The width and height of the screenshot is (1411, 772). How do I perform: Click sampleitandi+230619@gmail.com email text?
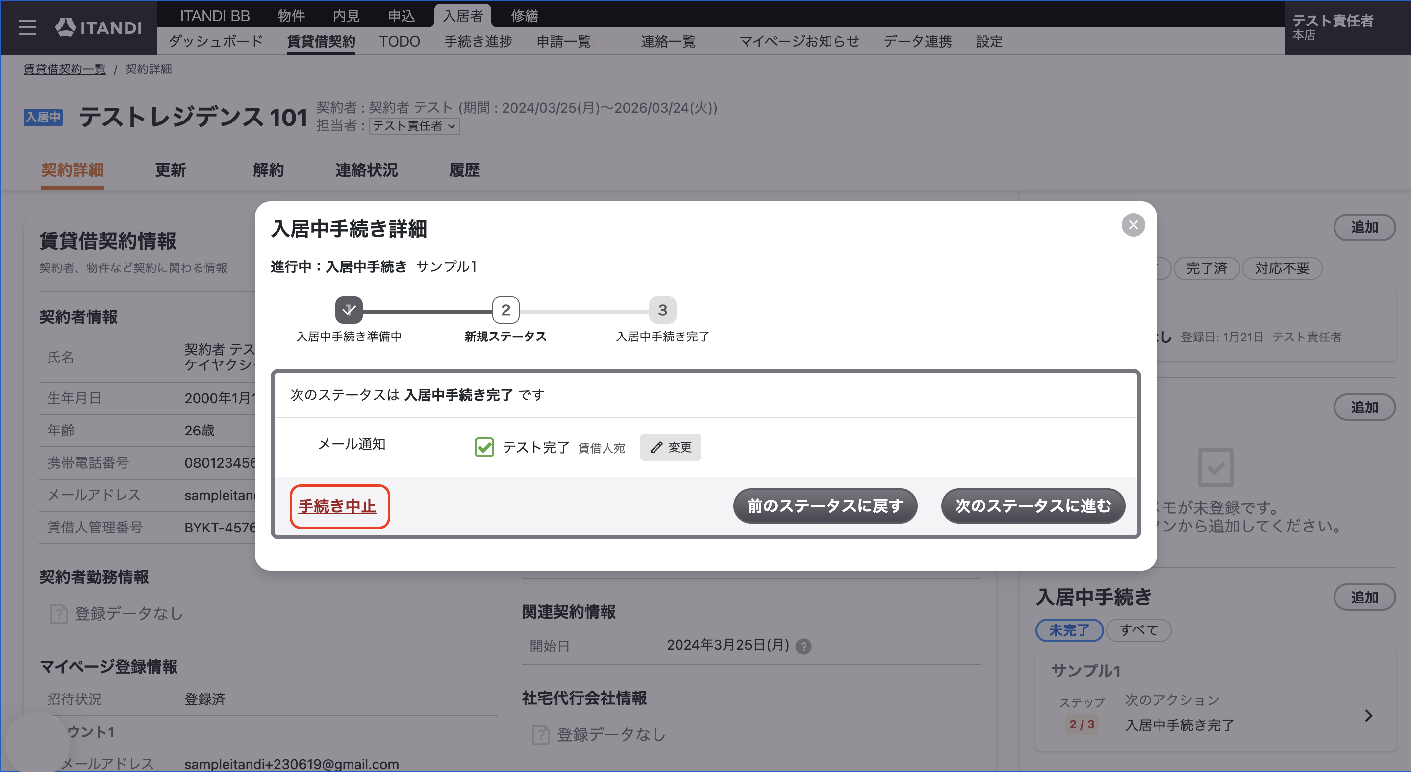coord(291,764)
